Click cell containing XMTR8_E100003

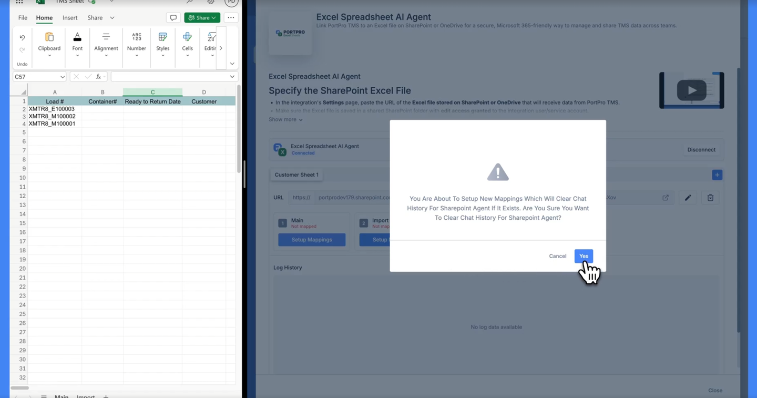click(55, 109)
